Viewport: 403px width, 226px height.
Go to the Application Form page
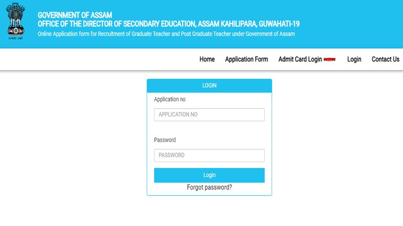247,59
